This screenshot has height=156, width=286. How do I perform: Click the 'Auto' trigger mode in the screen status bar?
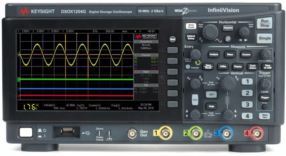click(125, 31)
